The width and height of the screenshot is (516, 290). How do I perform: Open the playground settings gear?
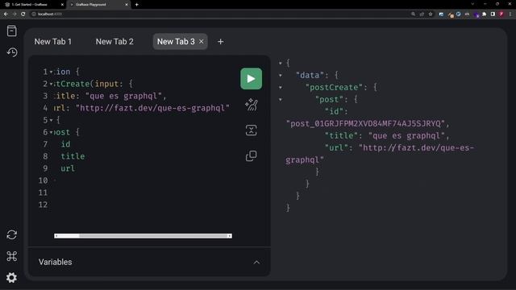pyautogui.click(x=12, y=278)
